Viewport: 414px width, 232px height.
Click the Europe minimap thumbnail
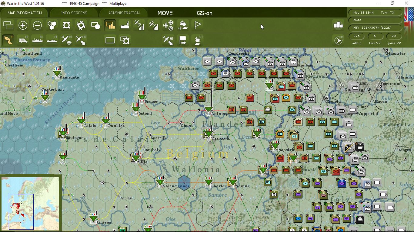click(30, 203)
